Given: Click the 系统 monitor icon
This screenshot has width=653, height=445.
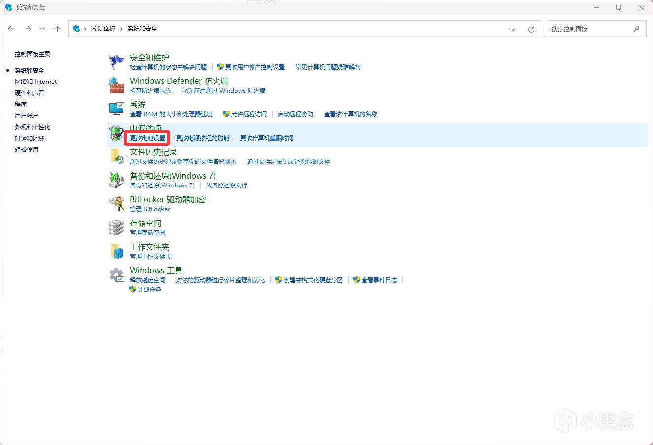Looking at the screenshot, I should (x=116, y=109).
